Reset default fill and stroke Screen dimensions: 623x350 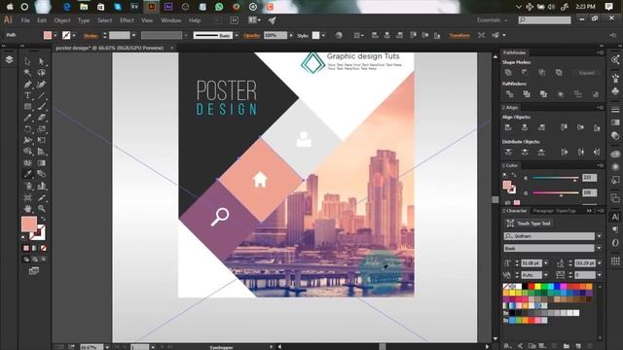(23, 238)
